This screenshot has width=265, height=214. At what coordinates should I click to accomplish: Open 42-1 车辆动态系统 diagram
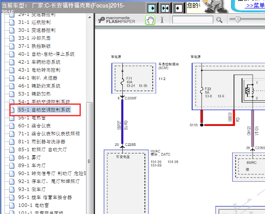coord(39,62)
